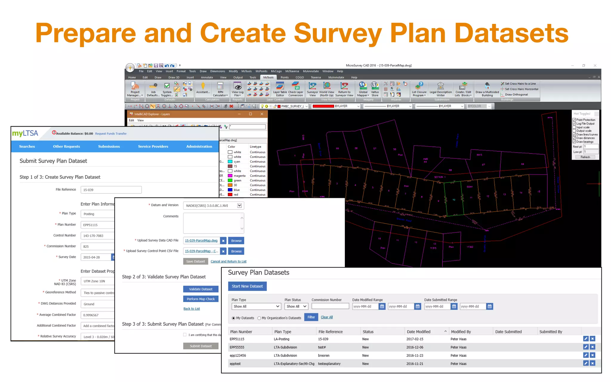Click green layer color swatch
Viewport: 611px width, 382px height.
click(230, 180)
